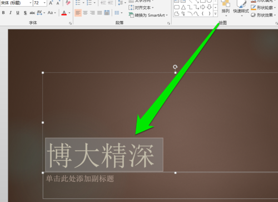Toggle bold formatting

[3, 13]
